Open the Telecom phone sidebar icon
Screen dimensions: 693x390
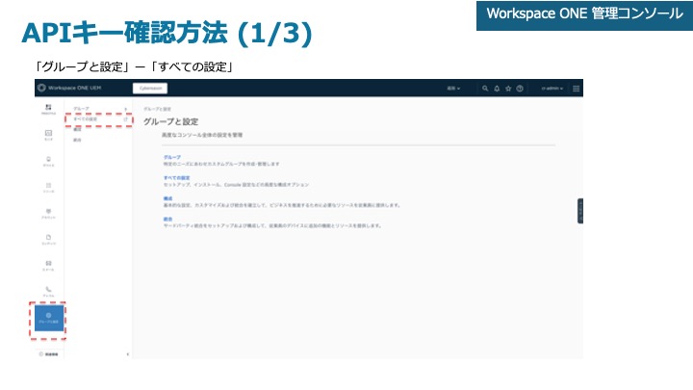pos(49,292)
